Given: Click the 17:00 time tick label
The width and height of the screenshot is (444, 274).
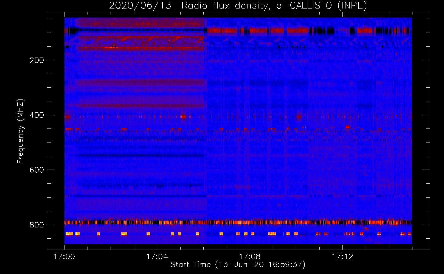Looking at the screenshot, I should 64,257.
